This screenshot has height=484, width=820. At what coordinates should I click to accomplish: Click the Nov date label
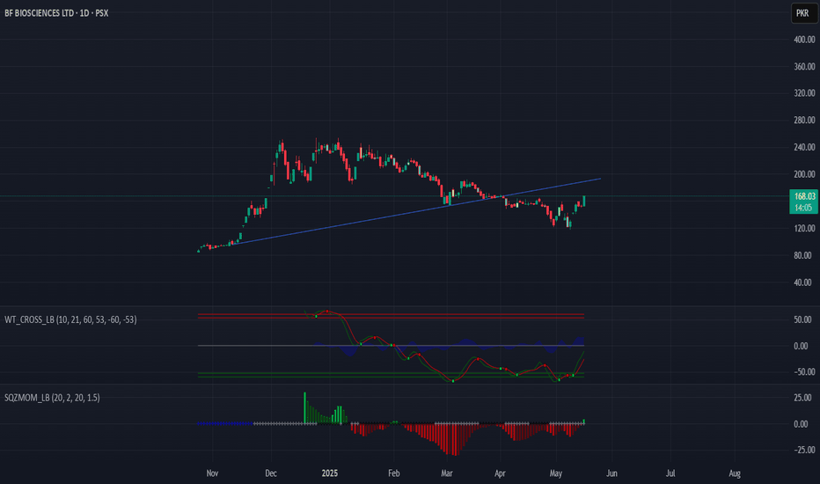click(212, 473)
